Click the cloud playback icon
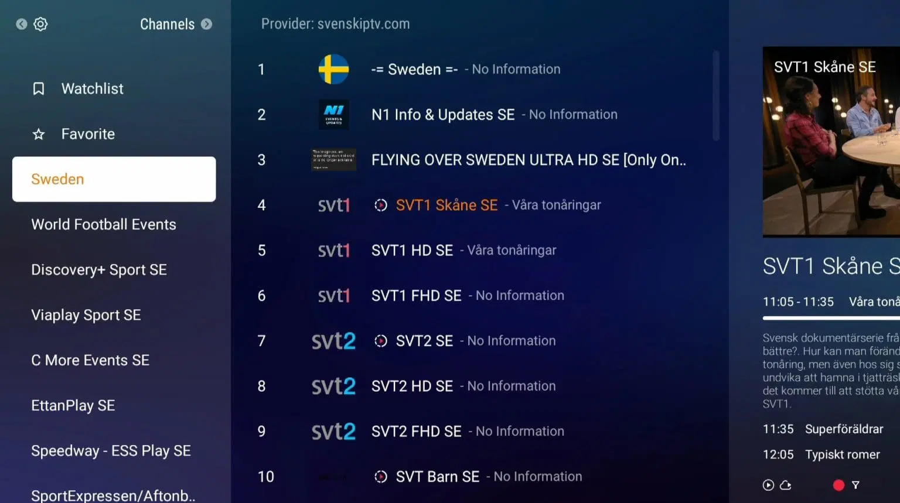The width and height of the screenshot is (900, 503). pyautogui.click(x=786, y=485)
